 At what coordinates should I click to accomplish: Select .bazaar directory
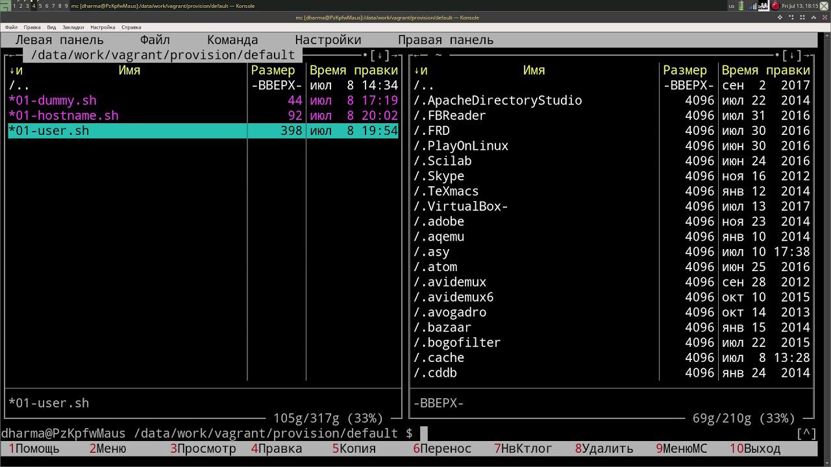(x=612, y=328)
